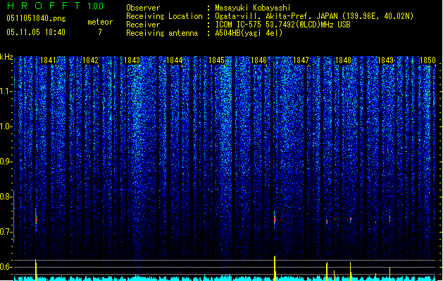Screen dimensions: 443x281
Task: Click the Receiving Location label
Action: pos(164,16)
